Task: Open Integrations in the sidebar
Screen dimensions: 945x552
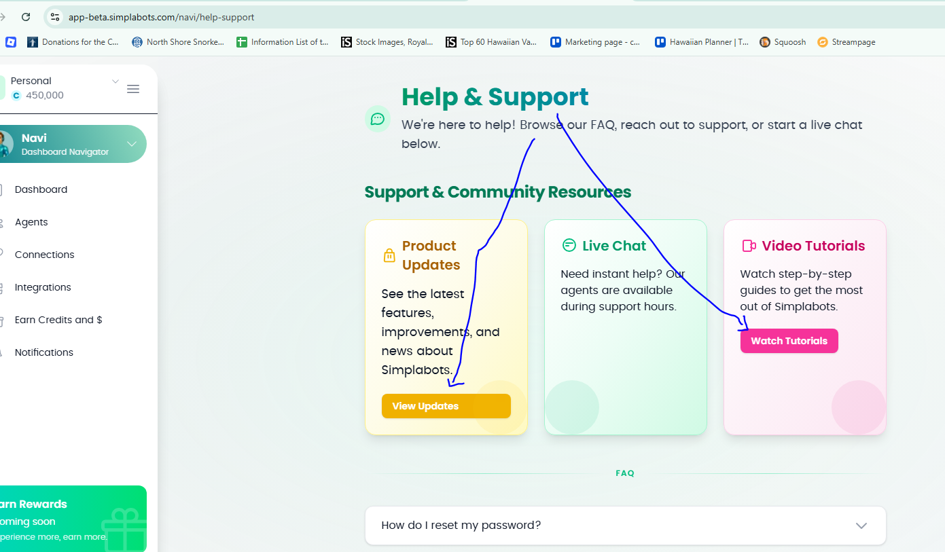Action: [43, 287]
